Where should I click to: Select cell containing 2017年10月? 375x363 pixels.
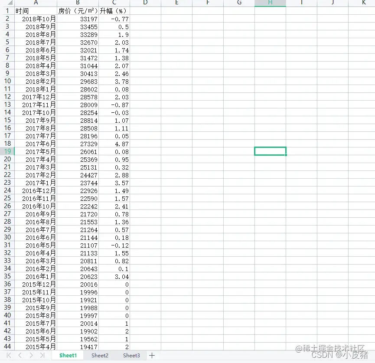[x=36, y=112]
